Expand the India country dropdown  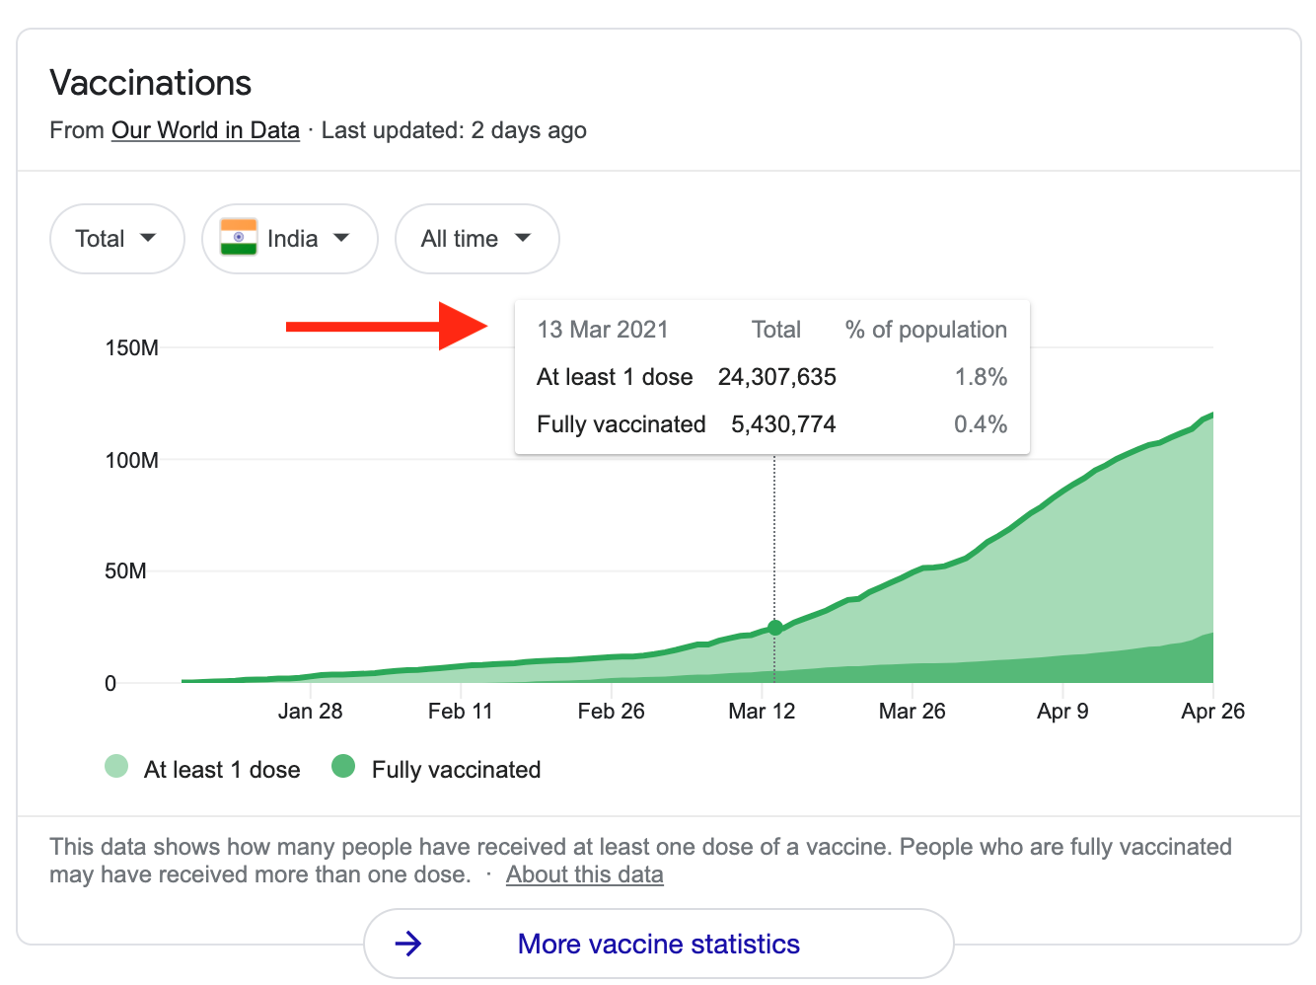click(290, 239)
